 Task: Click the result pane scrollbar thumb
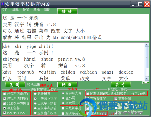coord(147,58)
